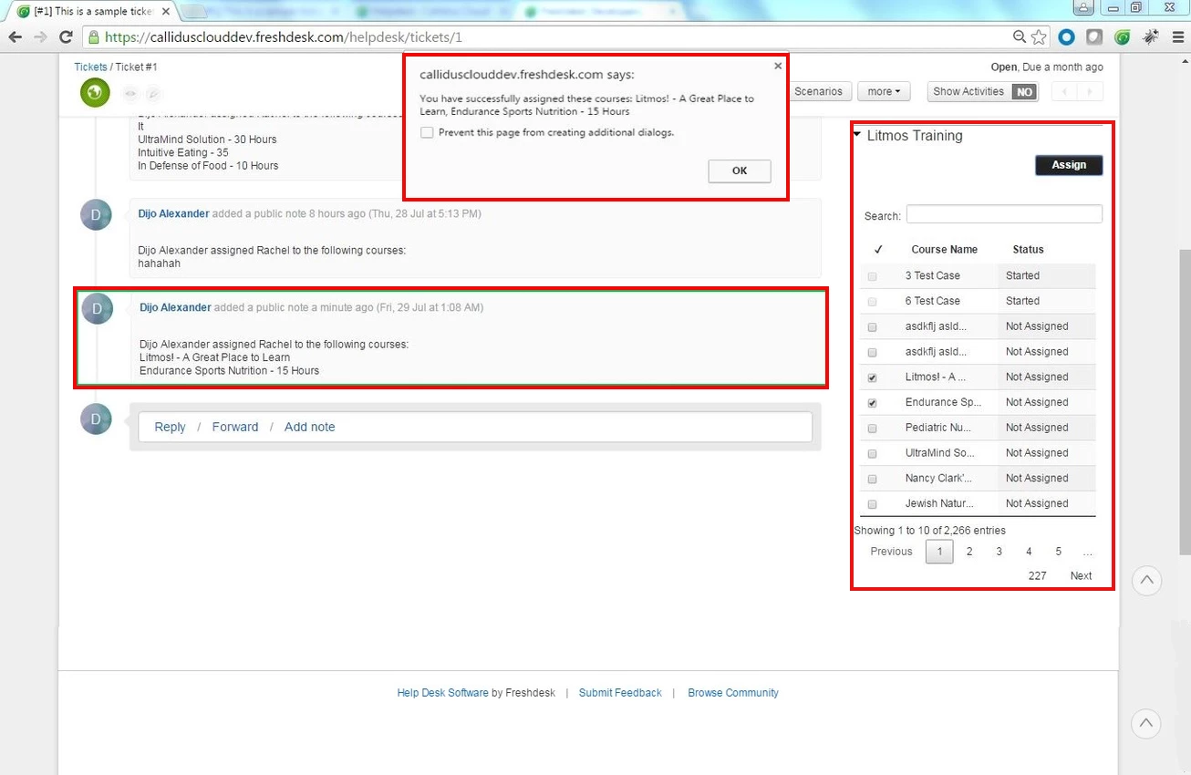Click the pagination ellipsis in Litmos table

[1087, 552]
